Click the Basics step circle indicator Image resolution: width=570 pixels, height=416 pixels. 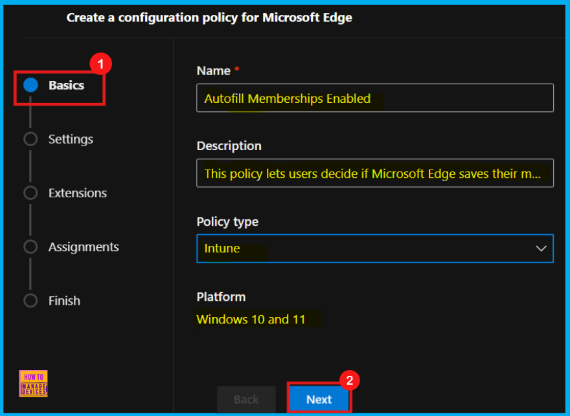click(x=30, y=85)
